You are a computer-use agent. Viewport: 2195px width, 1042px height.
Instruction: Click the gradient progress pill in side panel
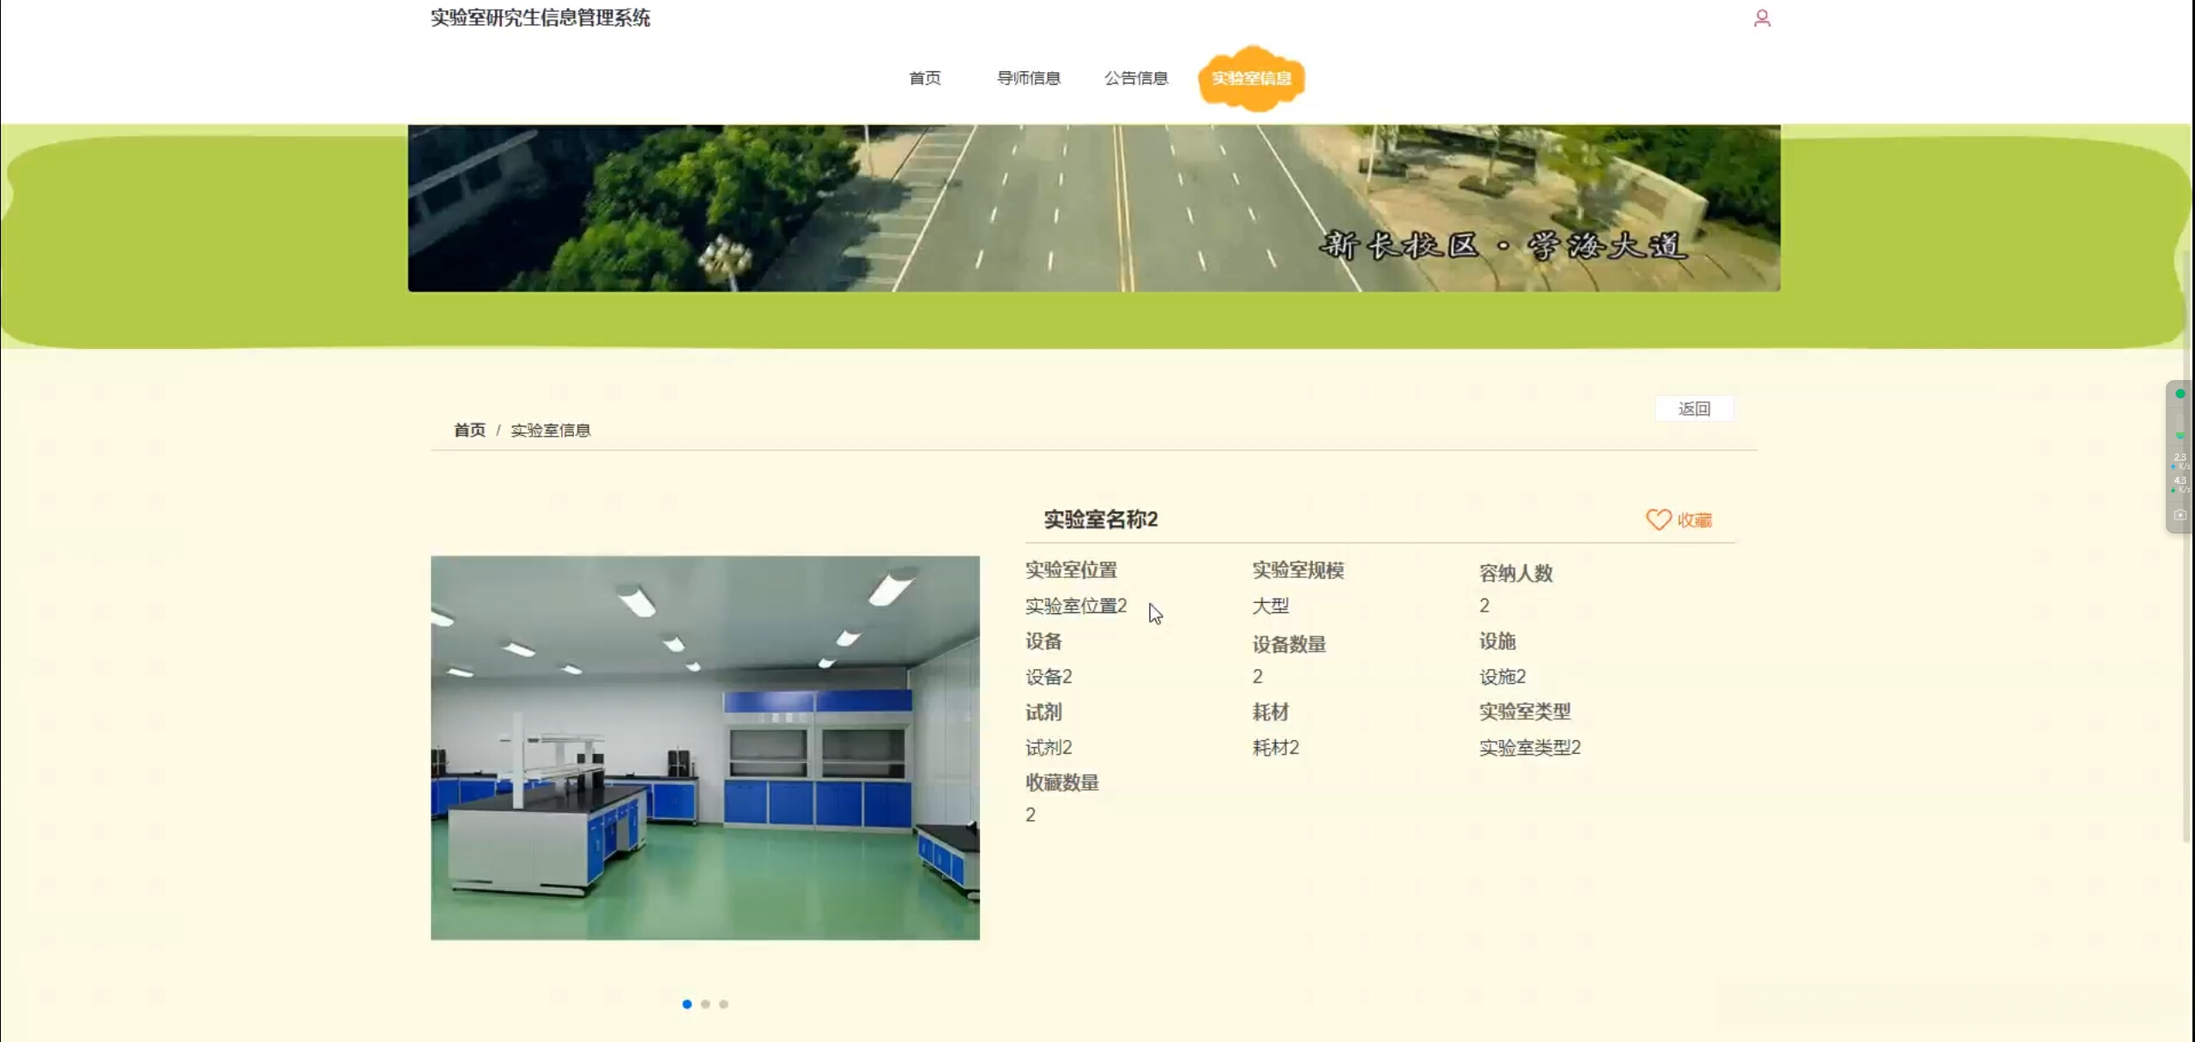point(2180,425)
